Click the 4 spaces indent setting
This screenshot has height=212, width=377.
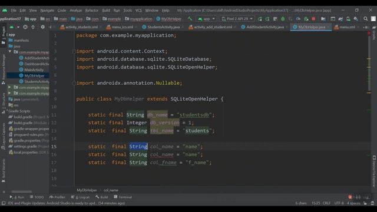353,203
